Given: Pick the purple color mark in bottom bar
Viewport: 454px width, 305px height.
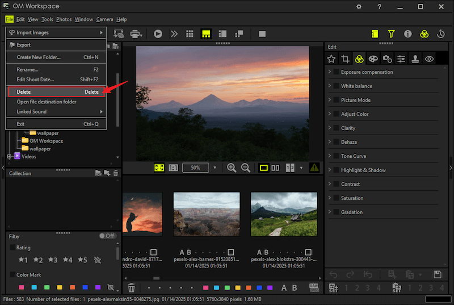Looking at the screenshot, I should coord(270,287).
